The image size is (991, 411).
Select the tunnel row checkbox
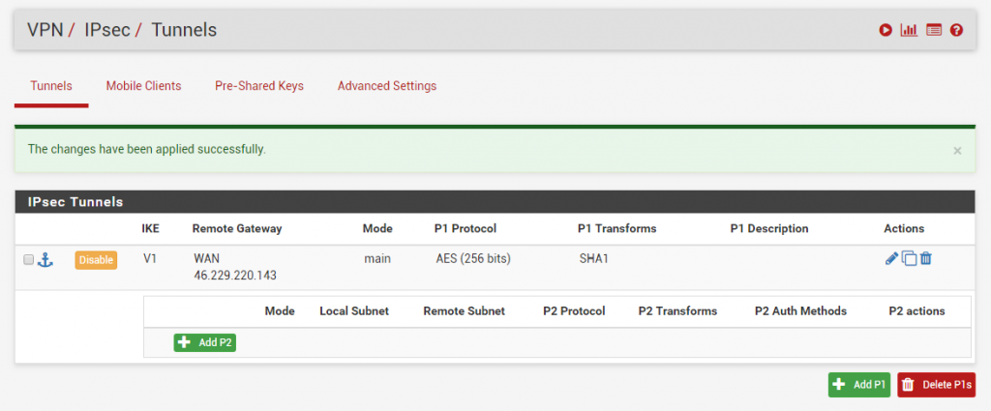click(x=28, y=259)
